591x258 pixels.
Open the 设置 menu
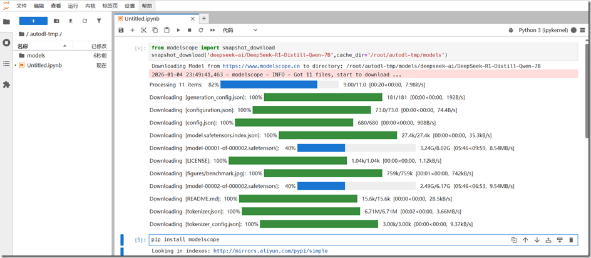pyautogui.click(x=130, y=6)
